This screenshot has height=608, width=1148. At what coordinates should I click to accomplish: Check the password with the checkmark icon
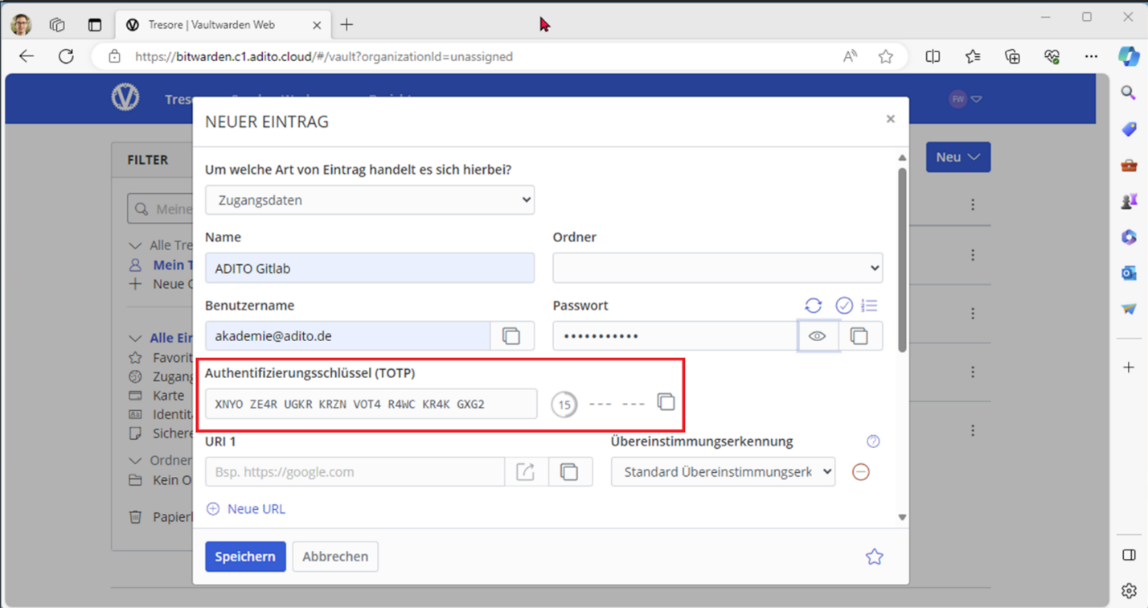pos(844,306)
